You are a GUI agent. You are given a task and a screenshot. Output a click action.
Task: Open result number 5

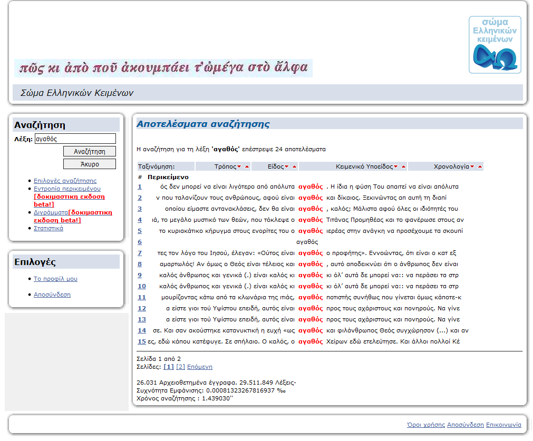point(140,231)
